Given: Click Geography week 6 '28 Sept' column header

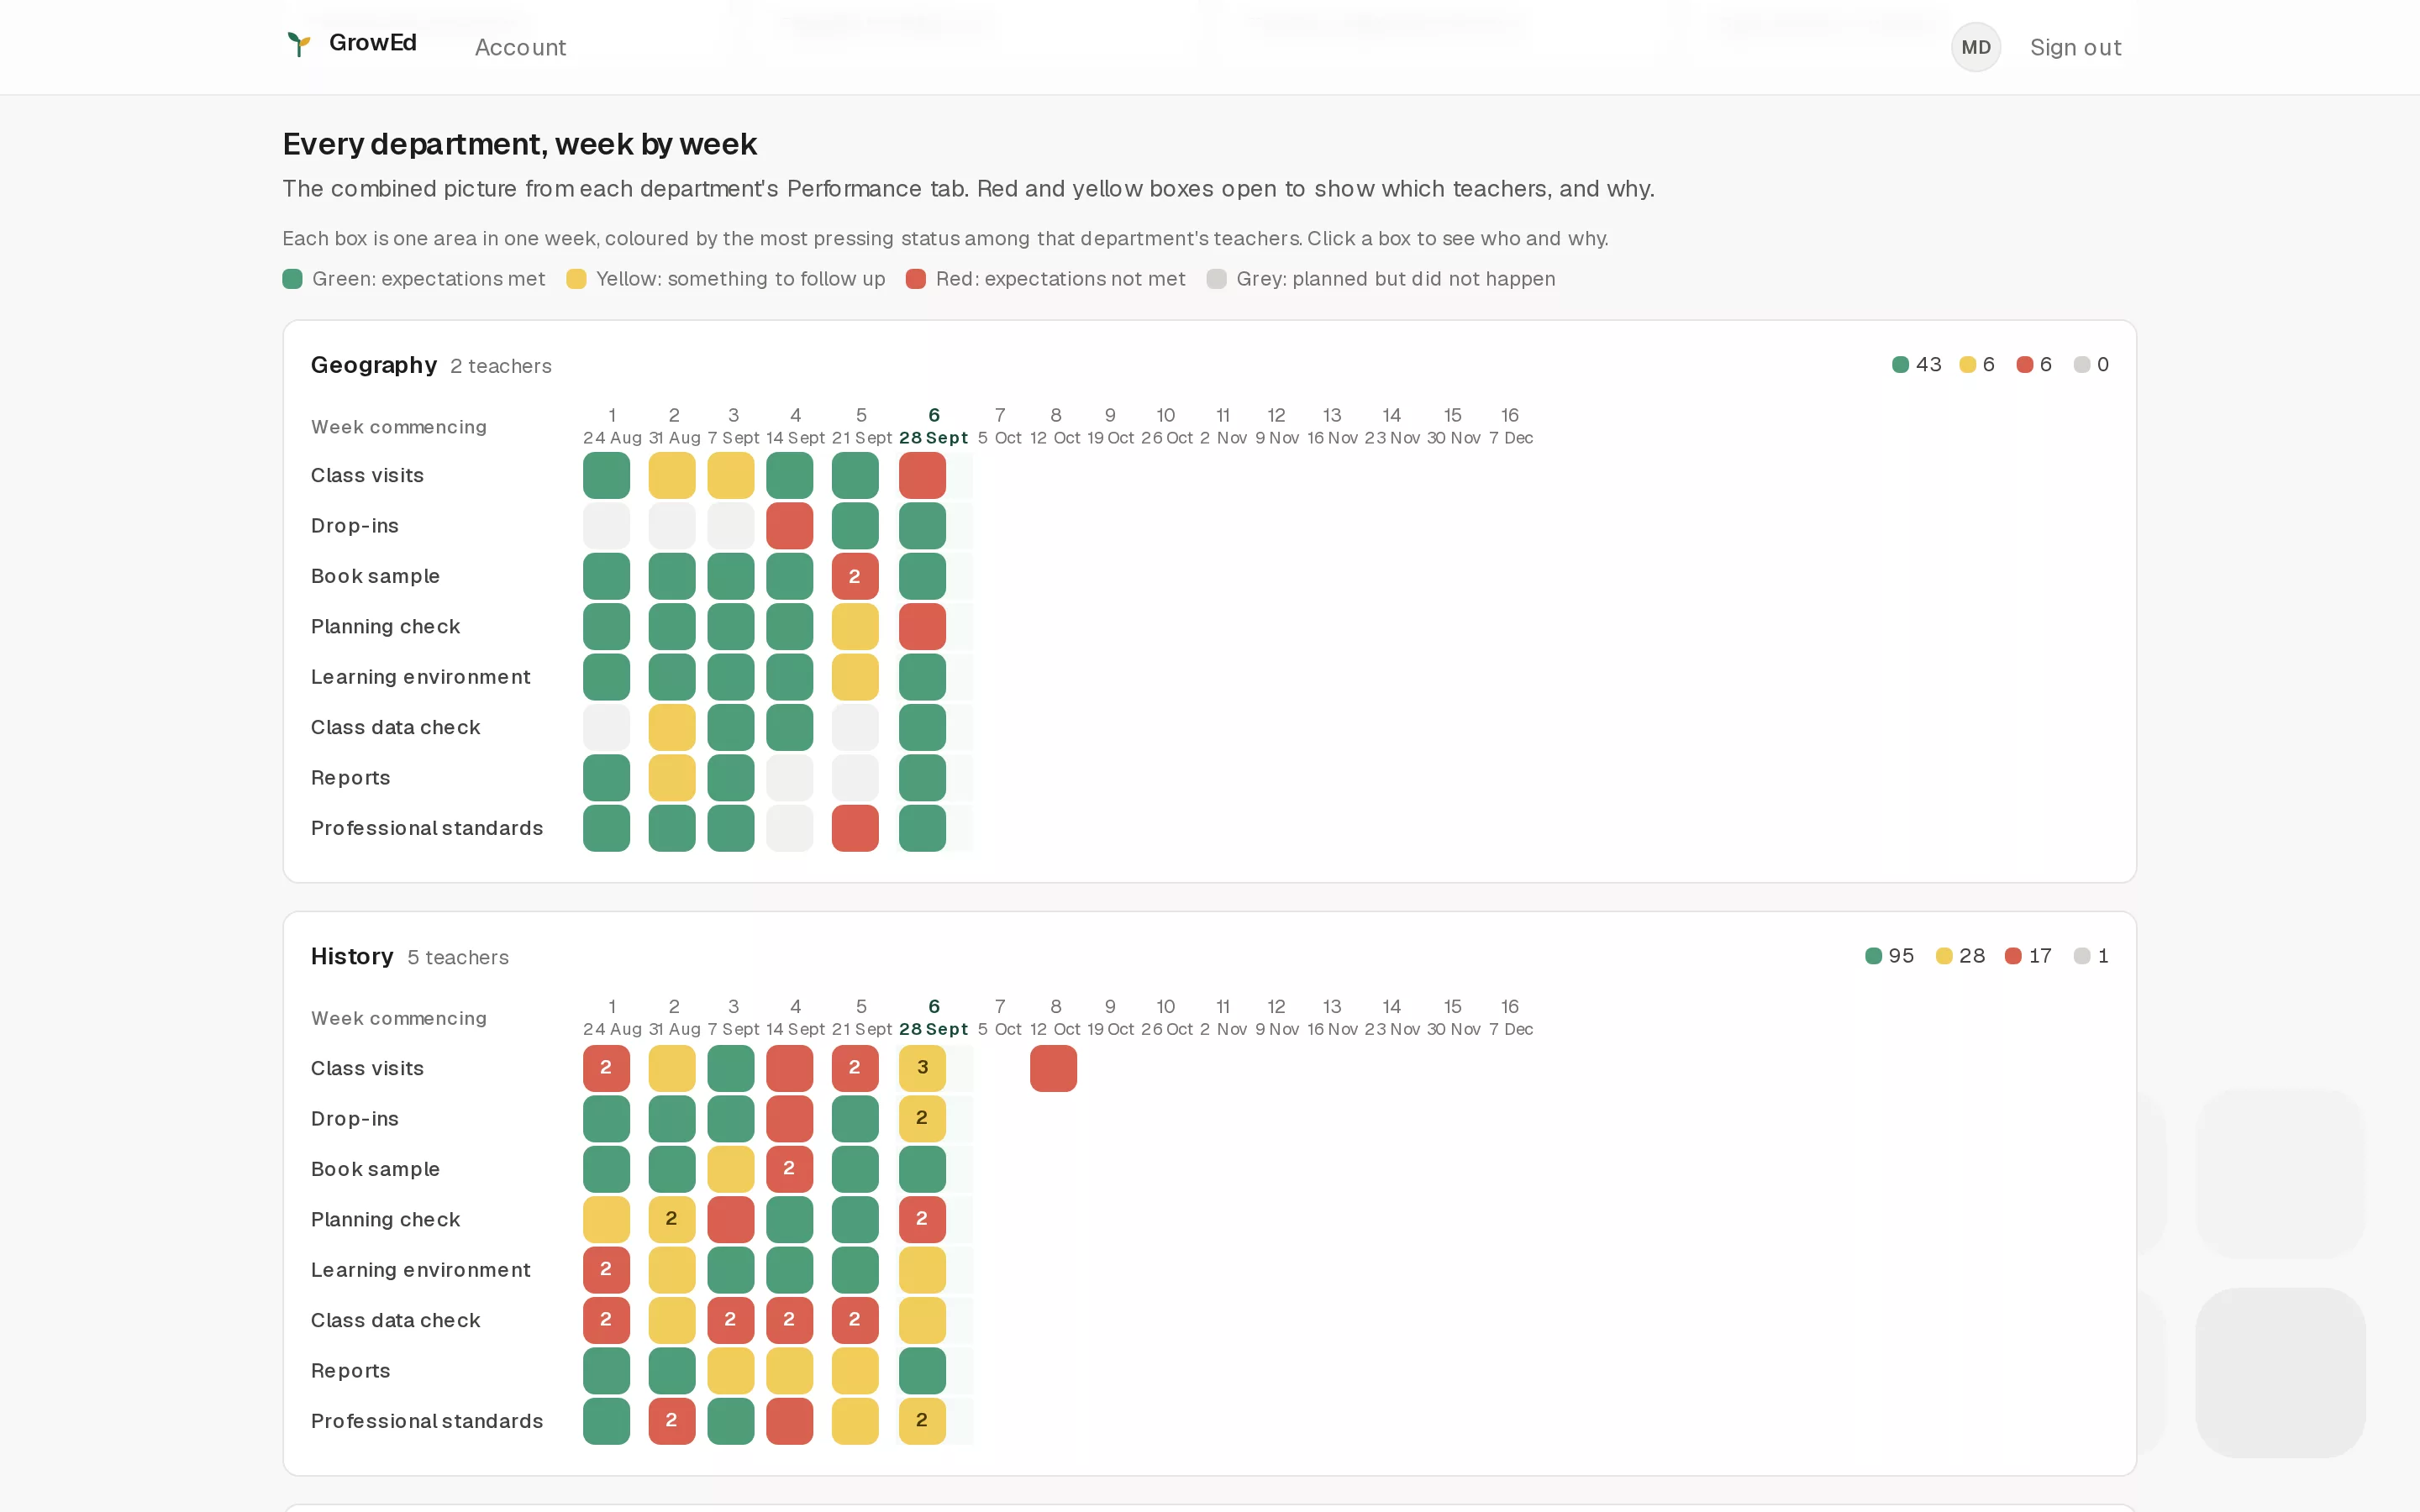Looking at the screenshot, I should 934,427.
